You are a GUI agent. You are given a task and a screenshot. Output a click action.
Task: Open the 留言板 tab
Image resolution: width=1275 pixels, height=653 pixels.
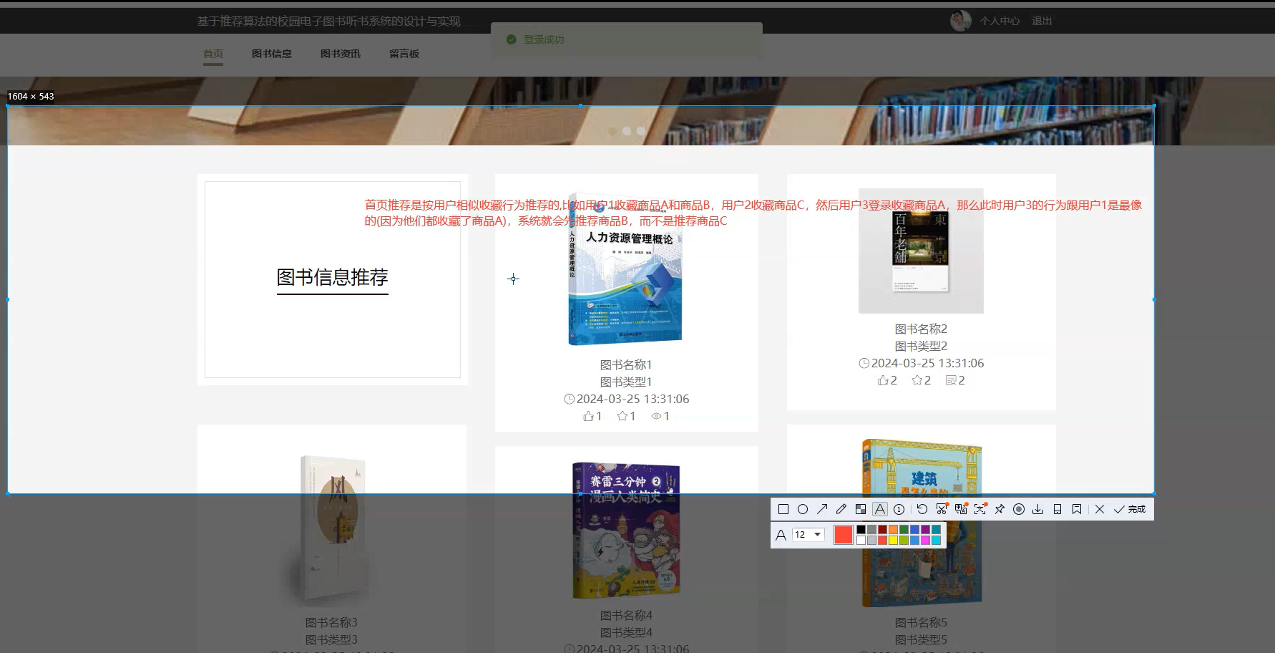404,54
